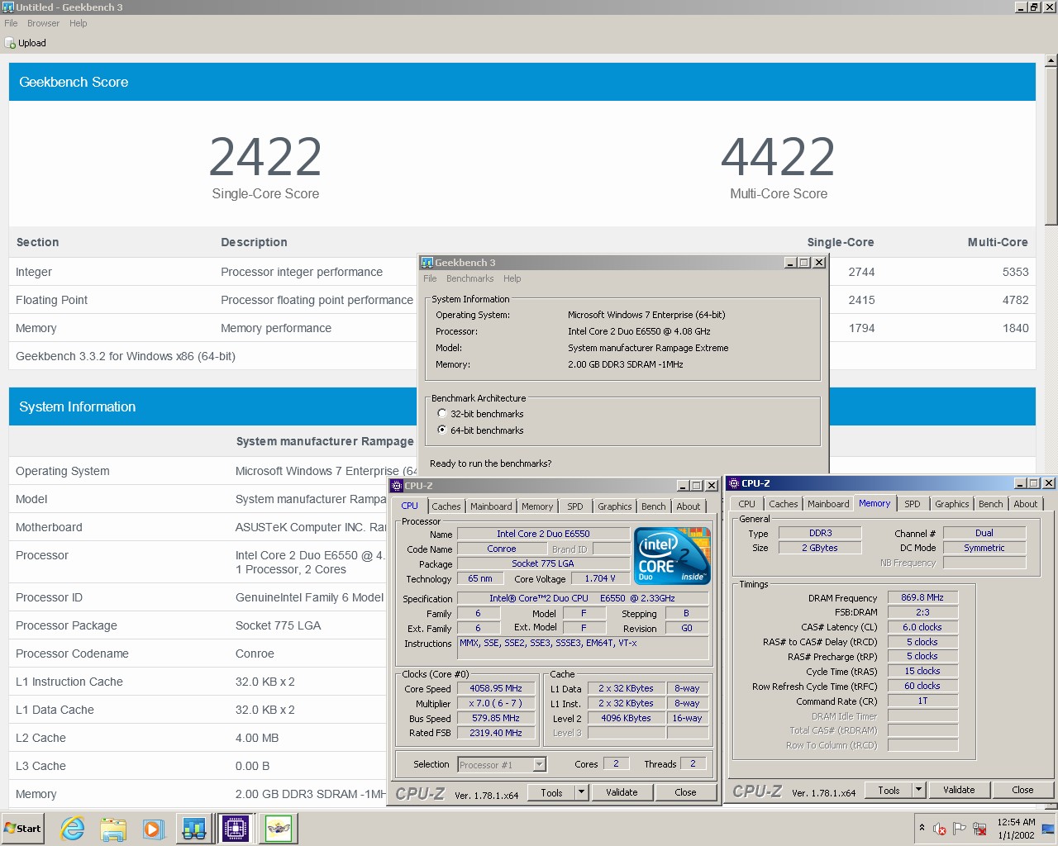The width and height of the screenshot is (1058, 846).
Task: Click the Show desktop button
Action: click(1048, 829)
